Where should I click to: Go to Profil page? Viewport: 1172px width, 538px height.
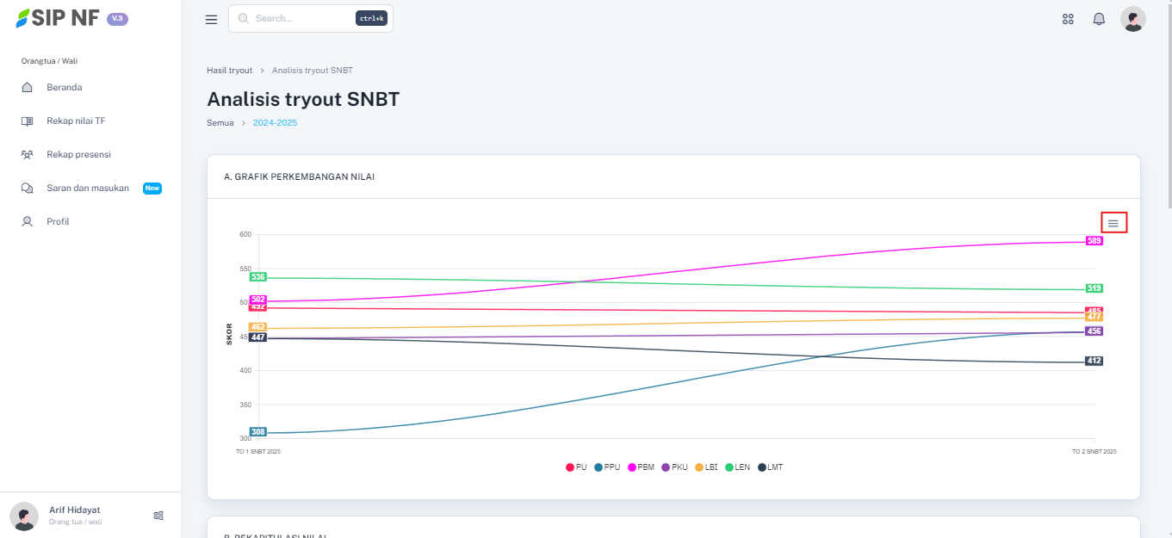click(58, 222)
